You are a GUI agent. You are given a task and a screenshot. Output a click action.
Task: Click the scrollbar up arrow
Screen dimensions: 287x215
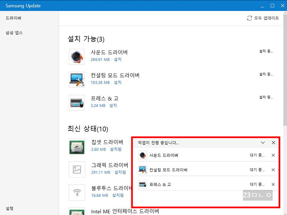tap(285, 13)
